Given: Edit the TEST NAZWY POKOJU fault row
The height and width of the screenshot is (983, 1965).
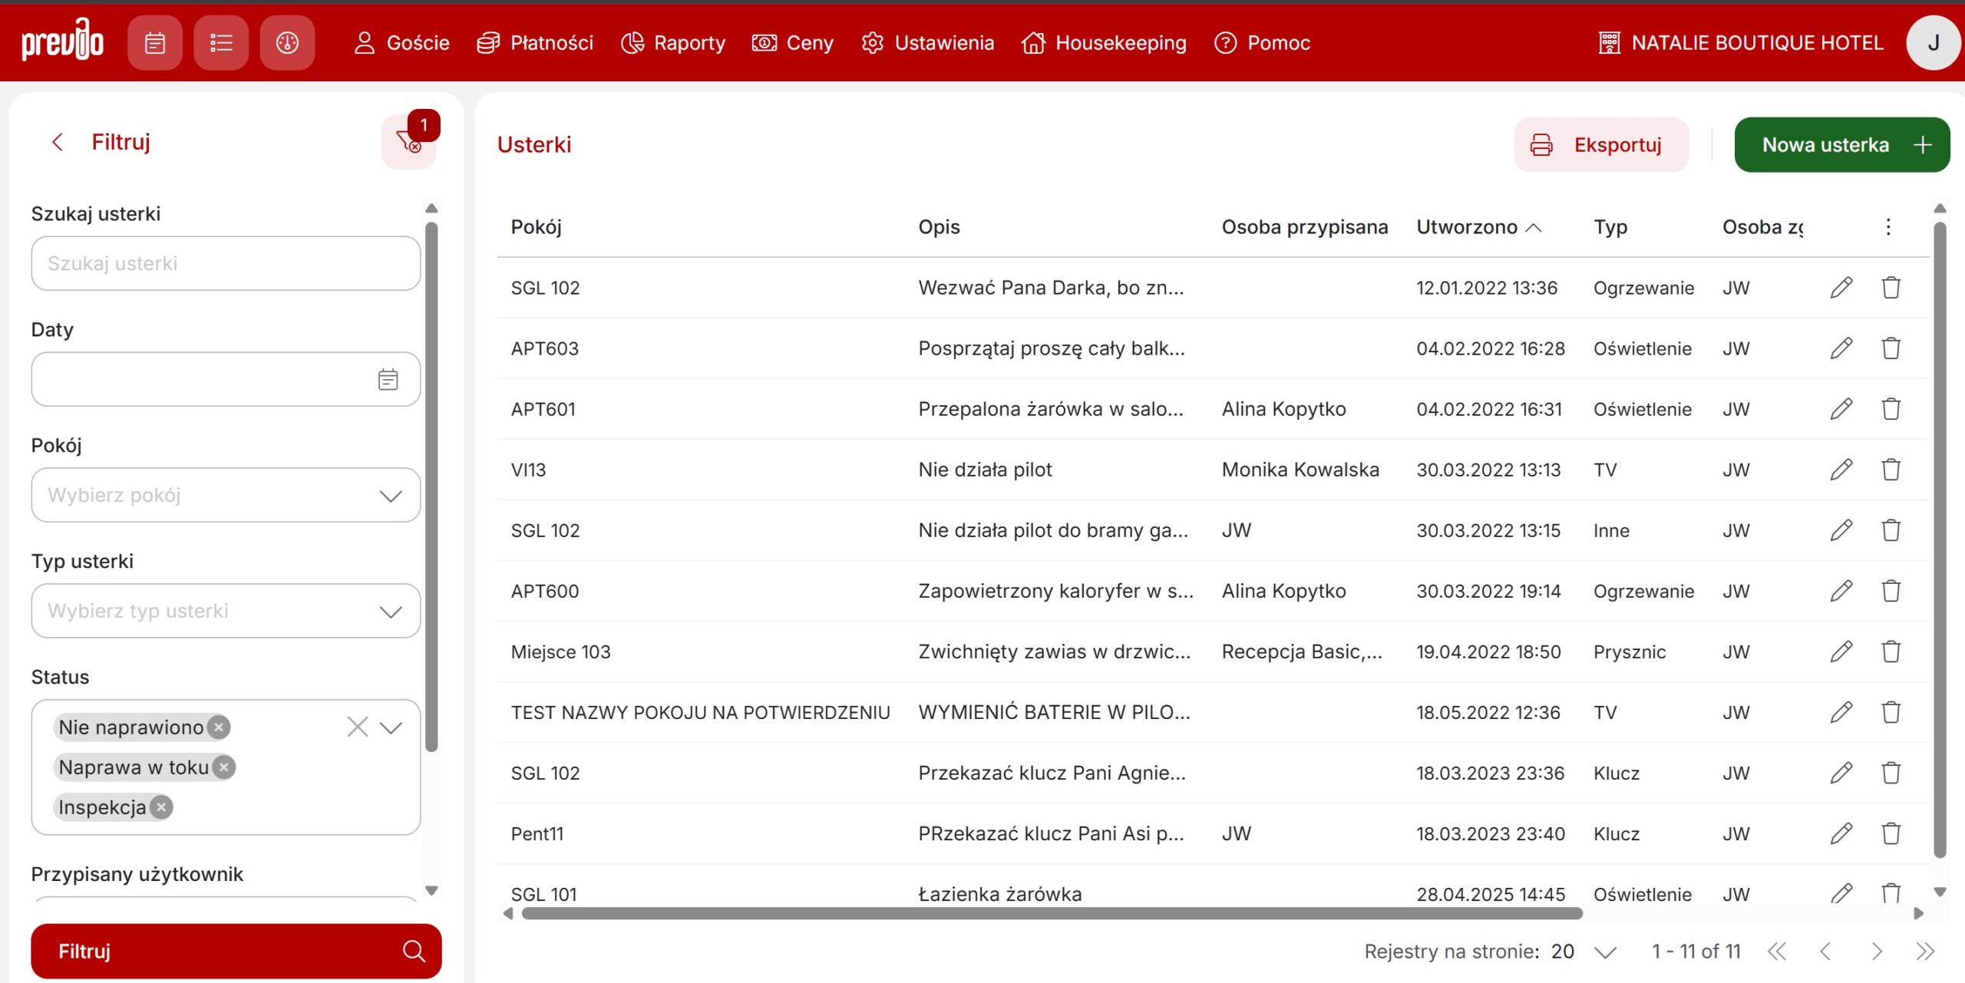Looking at the screenshot, I should tap(1841, 712).
